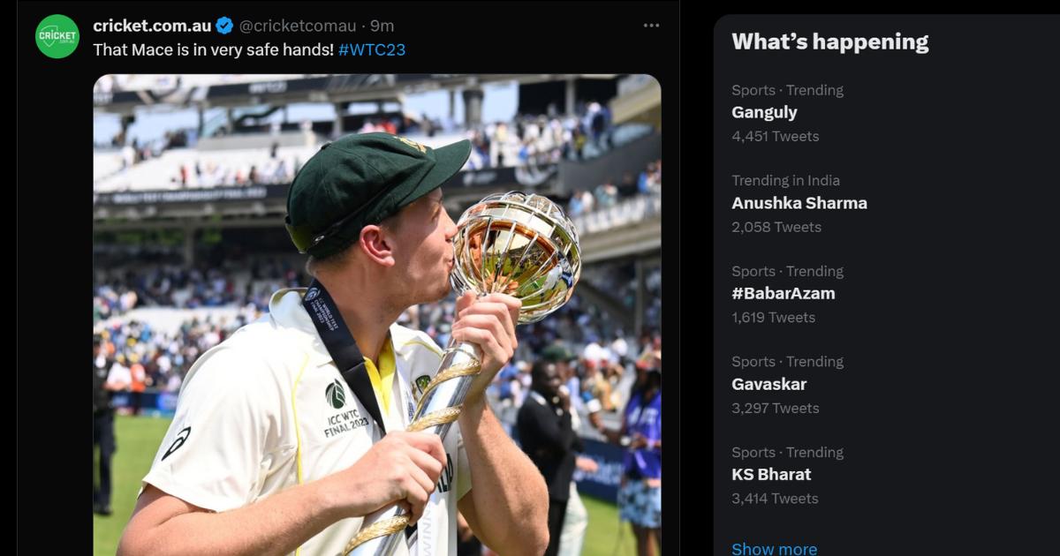This screenshot has width=1060, height=556.
Task: Select the Anushka Sharma trending topic
Action: click(799, 203)
